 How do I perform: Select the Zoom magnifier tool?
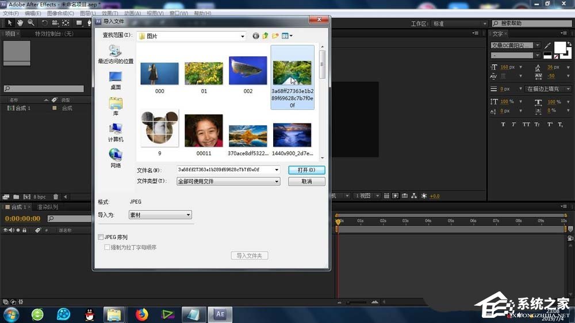point(30,23)
